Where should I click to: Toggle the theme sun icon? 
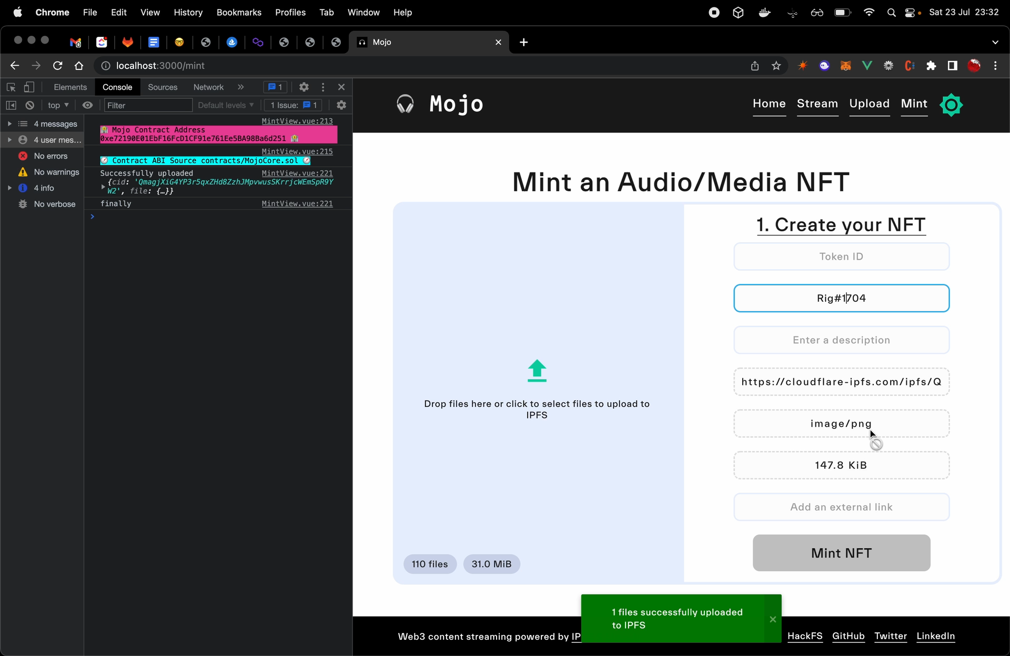point(951,105)
